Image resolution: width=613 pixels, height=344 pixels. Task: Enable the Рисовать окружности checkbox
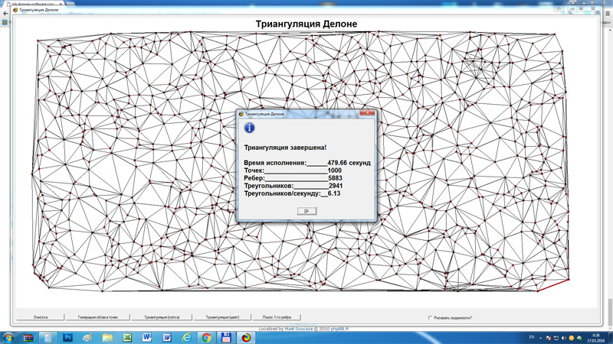click(431, 317)
